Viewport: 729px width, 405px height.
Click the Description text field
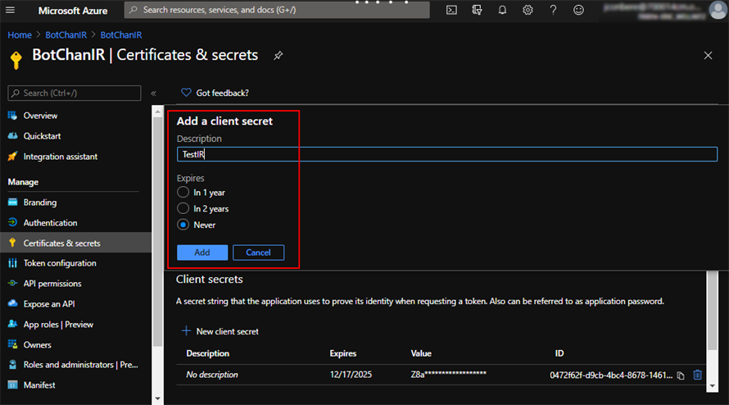446,154
